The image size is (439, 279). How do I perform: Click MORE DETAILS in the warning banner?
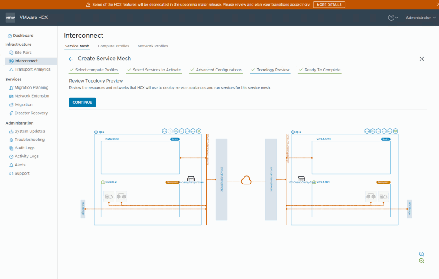(x=329, y=5)
